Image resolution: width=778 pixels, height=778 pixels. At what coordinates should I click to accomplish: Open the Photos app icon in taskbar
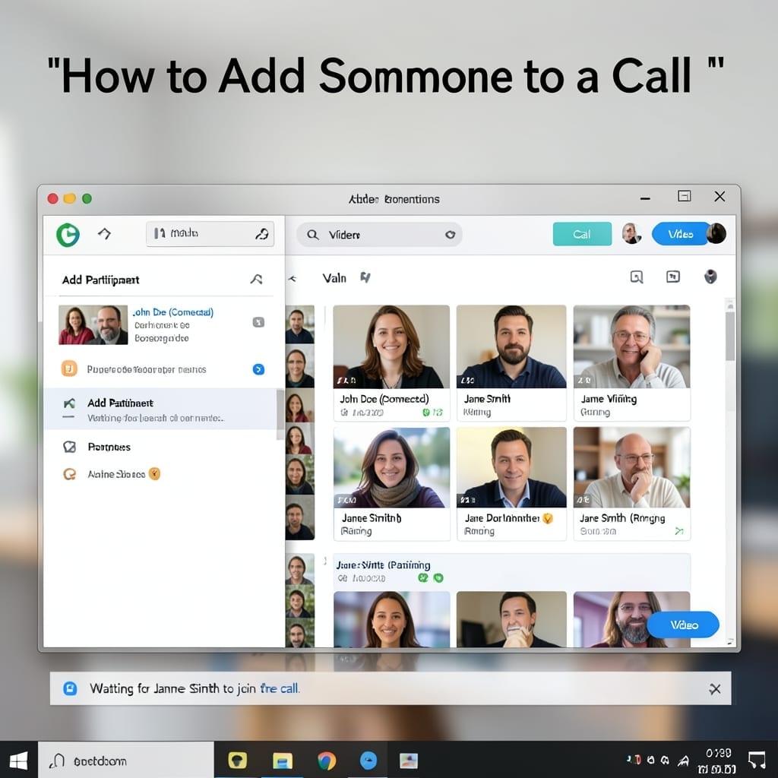(409, 761)
